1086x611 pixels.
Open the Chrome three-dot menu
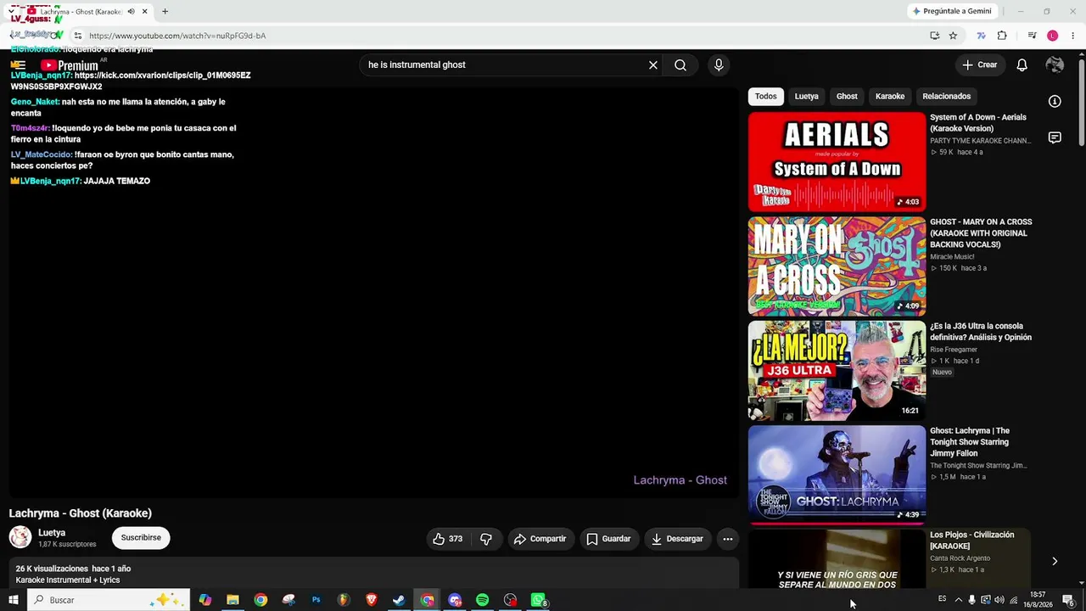coord(1073,36)
